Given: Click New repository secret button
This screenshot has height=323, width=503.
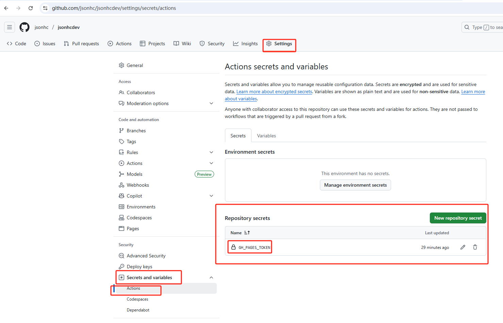Looking at the screenshot, I should [x=458, y=218].
